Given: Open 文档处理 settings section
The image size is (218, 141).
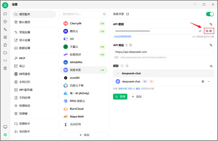Looking at the screenshot, I should point(34,98).
